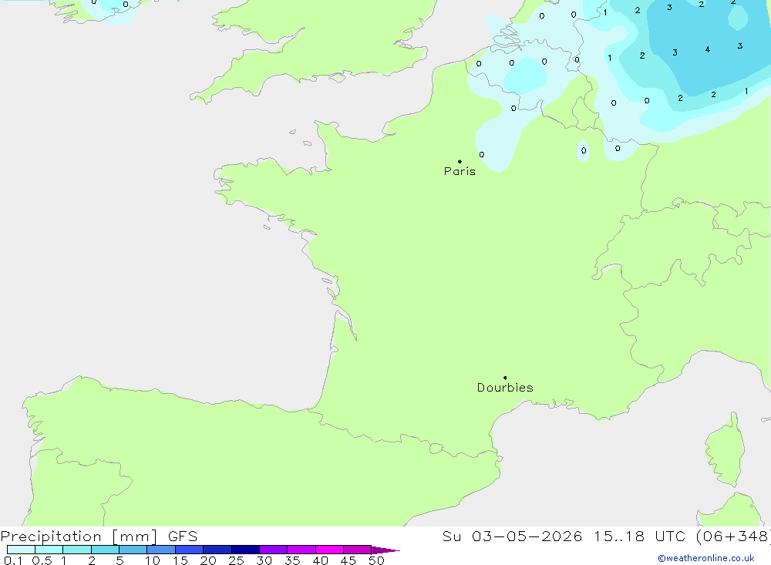
Task: Click the 'Precipitation [mm]' title text
Action: tap(79, 536)
